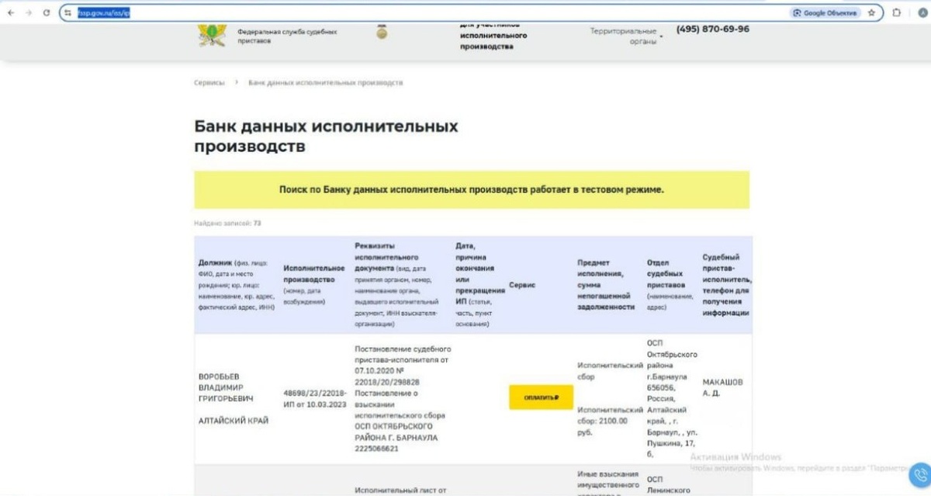Click the Исполнительное производство column header
This screenshot has height=496, width=931.
pyautogui.click(x=314, y=284)
